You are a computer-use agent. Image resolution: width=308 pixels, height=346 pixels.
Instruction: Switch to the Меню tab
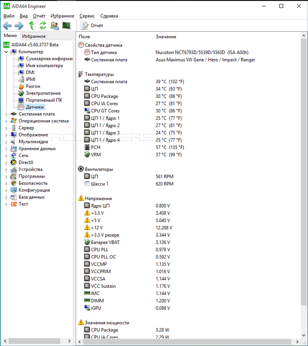point(10,36)
